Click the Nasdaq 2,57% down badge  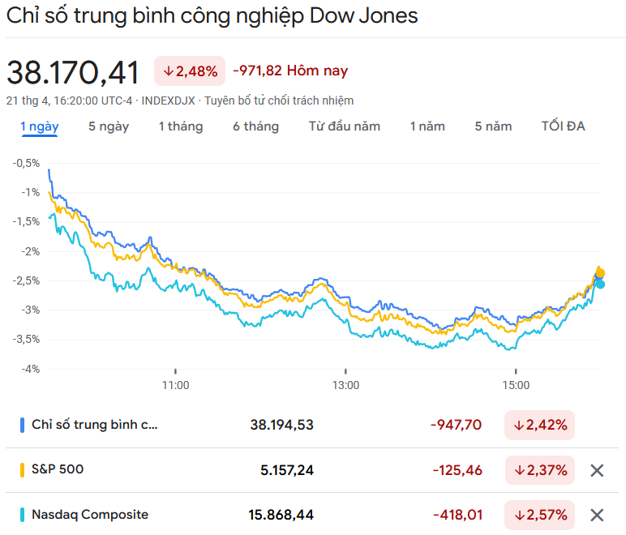(539, 515)
